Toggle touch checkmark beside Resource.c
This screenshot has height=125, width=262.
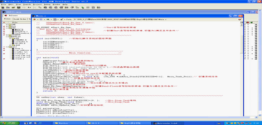pos(4,32)
